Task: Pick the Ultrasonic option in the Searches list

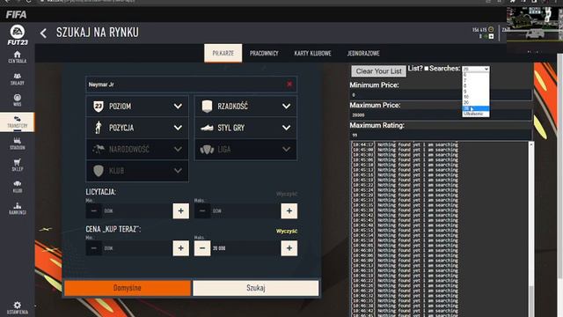Action: pyautogui.click(x=476, y=114)
